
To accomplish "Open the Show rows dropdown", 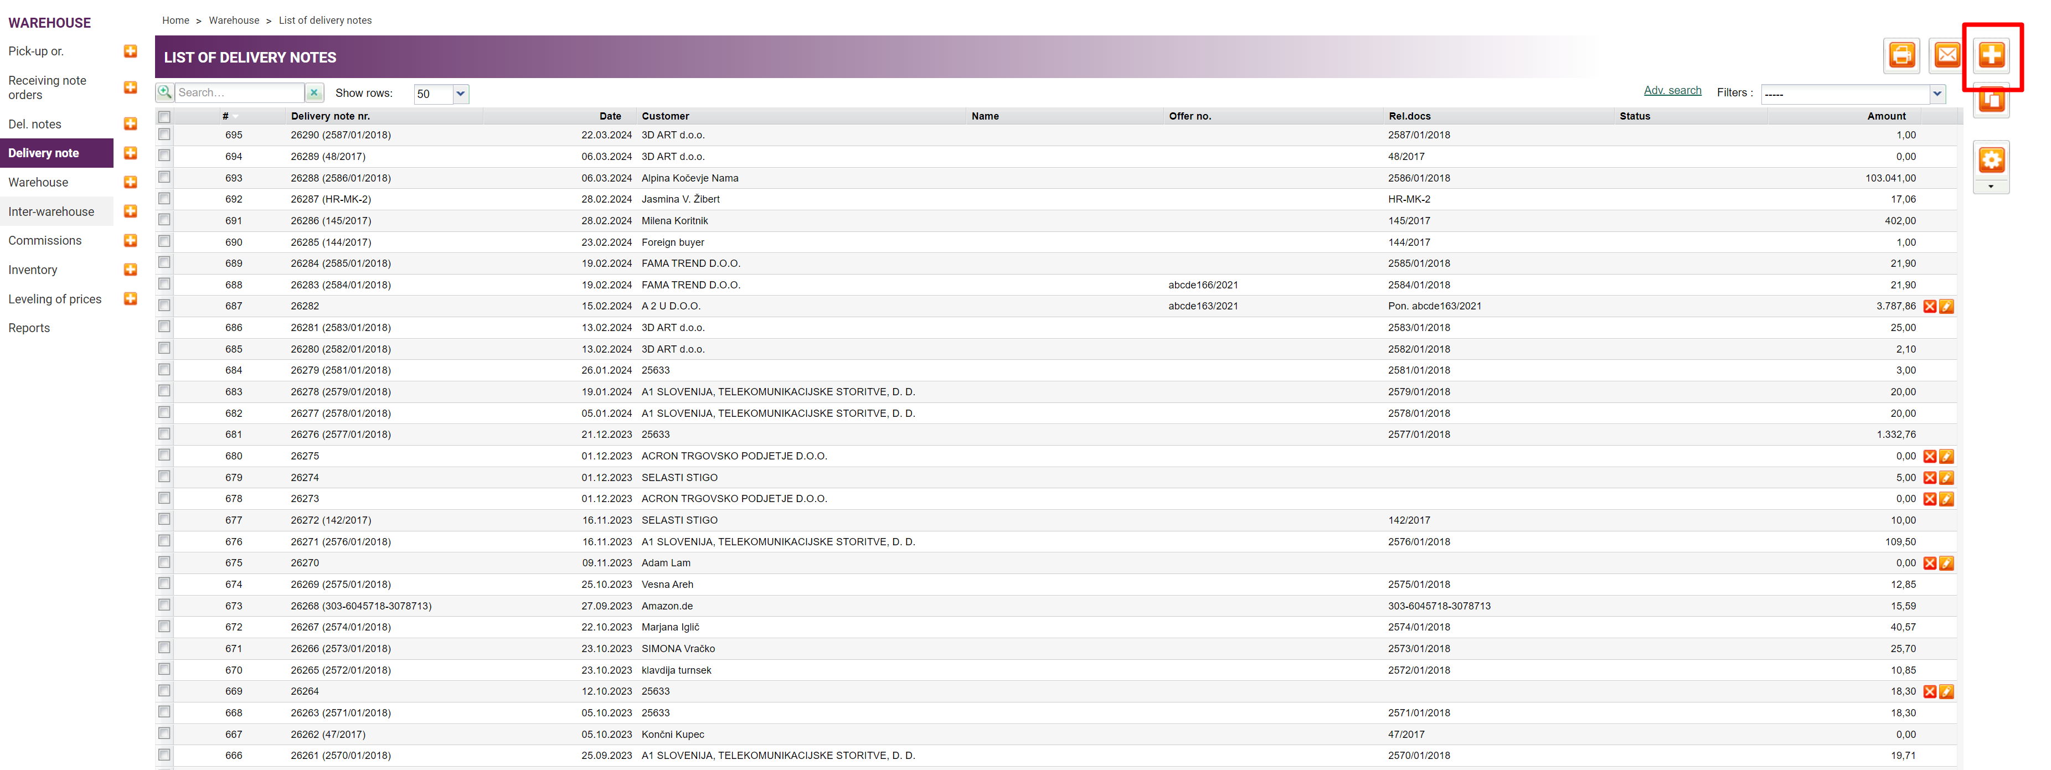I will click(x=460, y=94).
